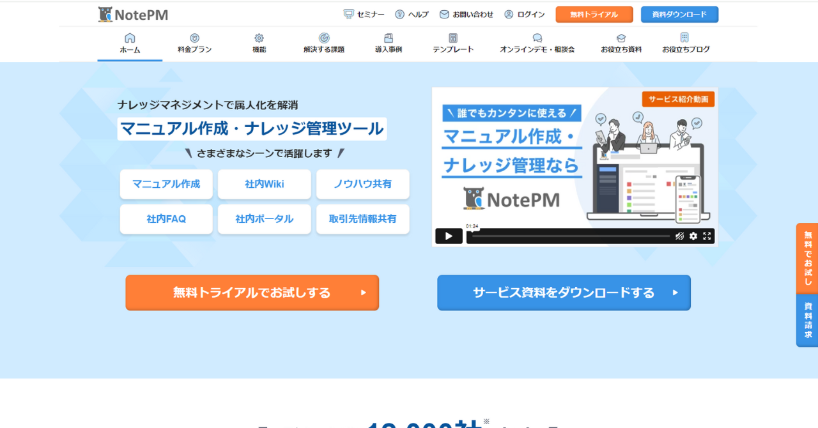
Task: Select the テンプレート navigation item
Action: click(x=453, y=43)
